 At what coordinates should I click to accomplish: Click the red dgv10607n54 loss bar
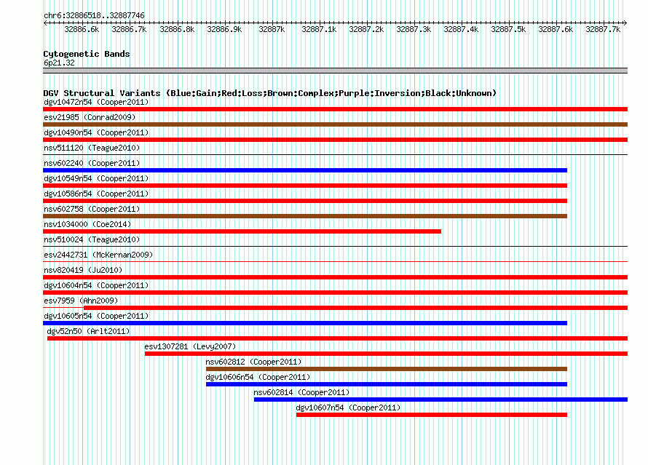coord(432,415)
